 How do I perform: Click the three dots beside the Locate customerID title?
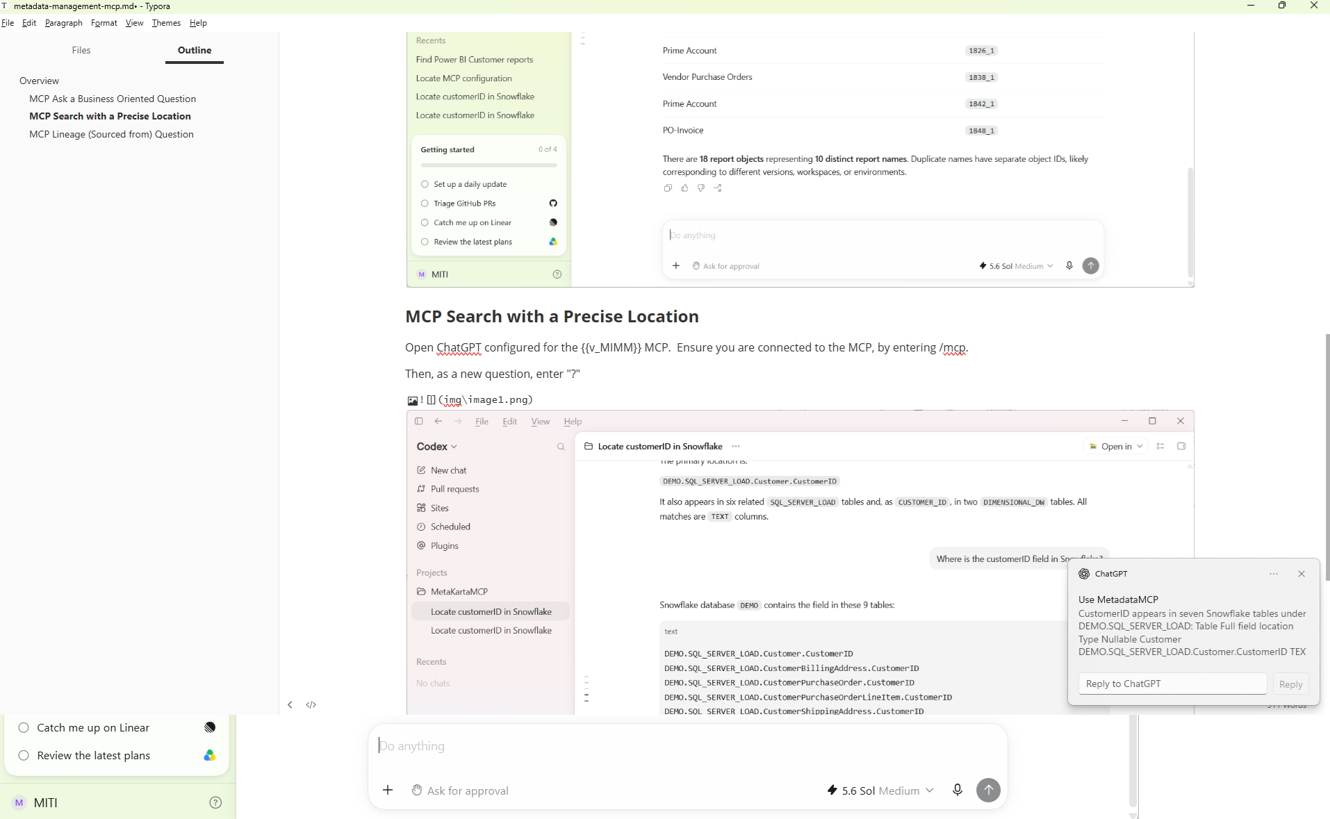point(736,447)
